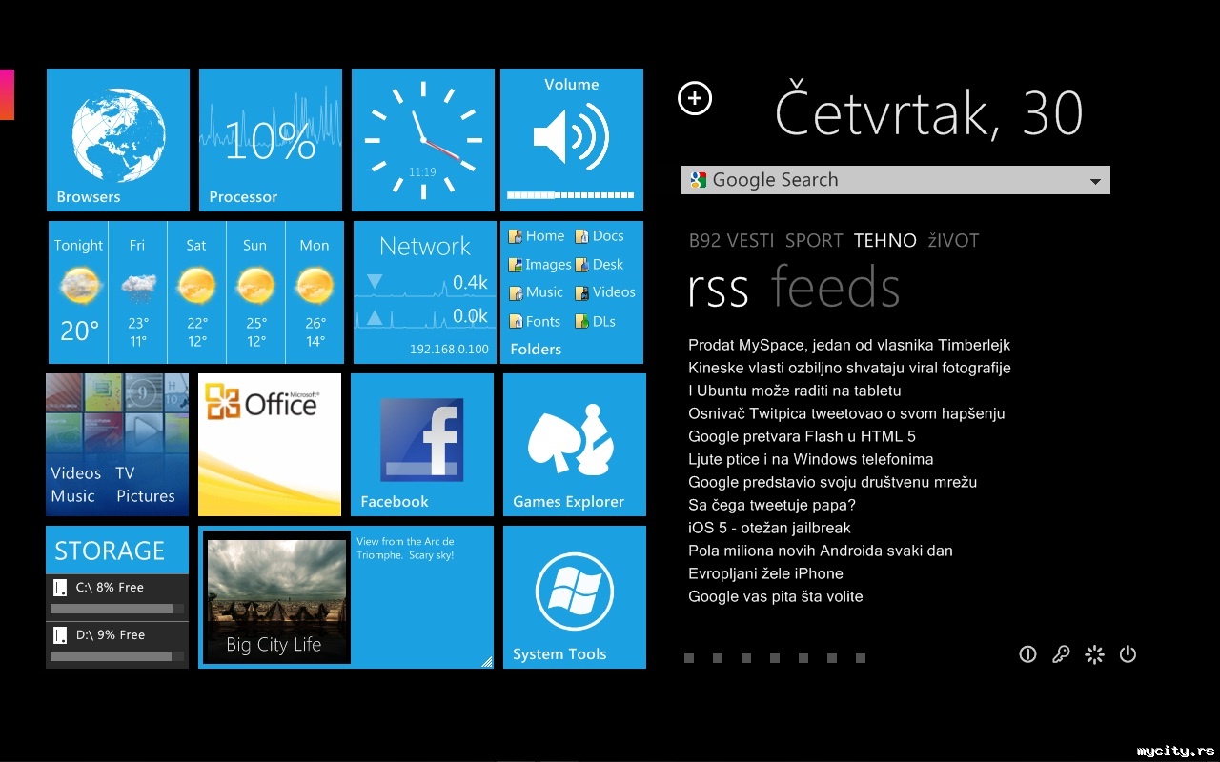Open the Facebook tile
This screenshot has height=762, width=1220.
click(x=422, y=445)
